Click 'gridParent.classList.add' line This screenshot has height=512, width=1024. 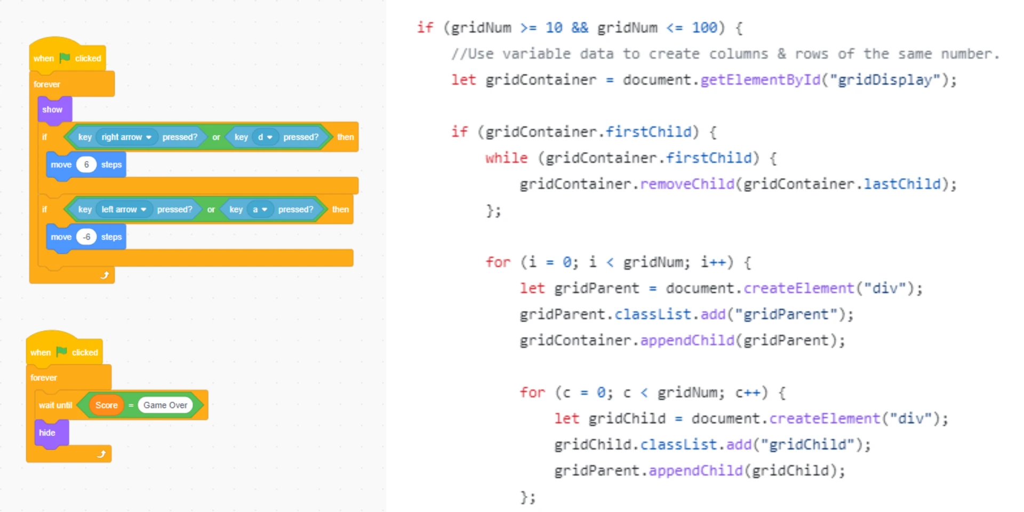click(x=686, y=315)
